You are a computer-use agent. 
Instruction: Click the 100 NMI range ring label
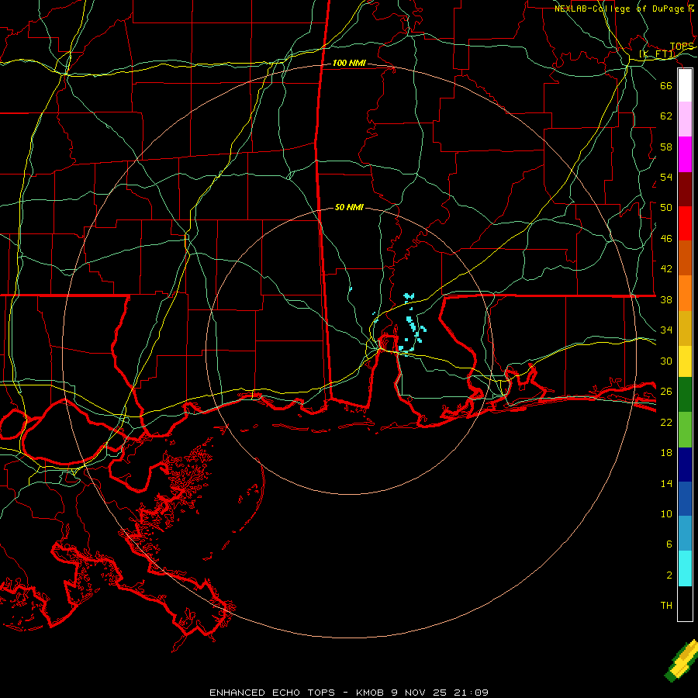349,64
